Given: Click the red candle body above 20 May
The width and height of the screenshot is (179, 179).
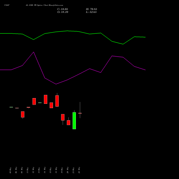Looking at the screenshot, I should pyautogui.click(x=68, y=123).
